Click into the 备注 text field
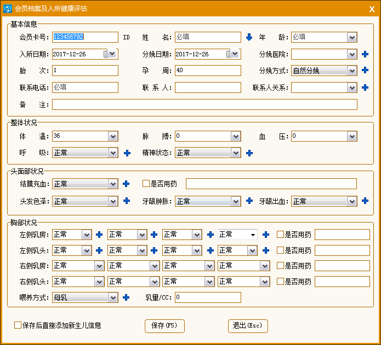This screenshot has height=345, width=381. 204,104
